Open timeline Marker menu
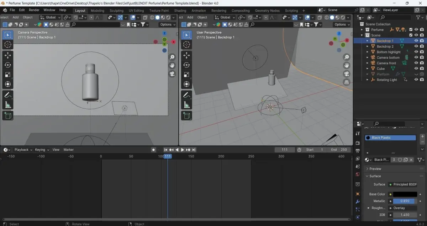This screenshot has height=226, width=427. click(69, 150)
